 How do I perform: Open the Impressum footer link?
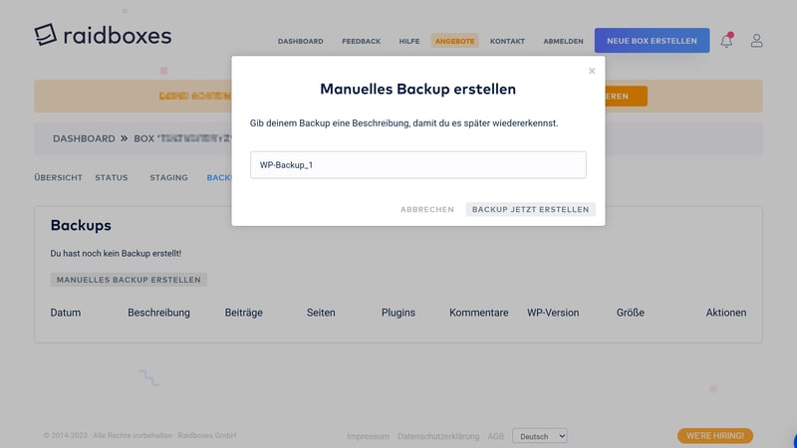point(368,437)
